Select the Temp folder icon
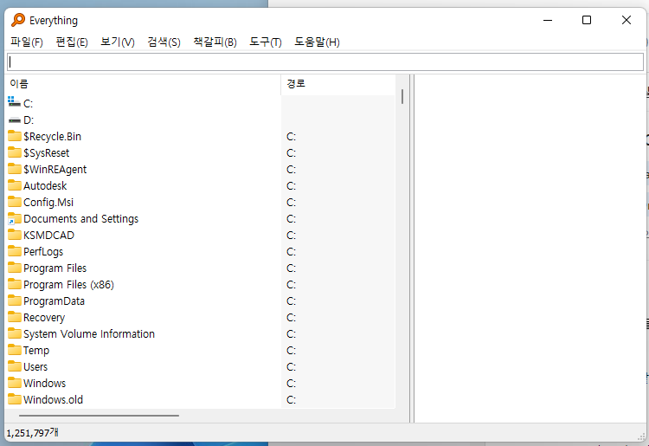 coord(15,350)
